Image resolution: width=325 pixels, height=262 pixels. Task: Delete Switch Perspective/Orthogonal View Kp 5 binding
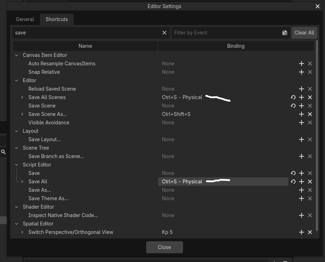point(310,232)
